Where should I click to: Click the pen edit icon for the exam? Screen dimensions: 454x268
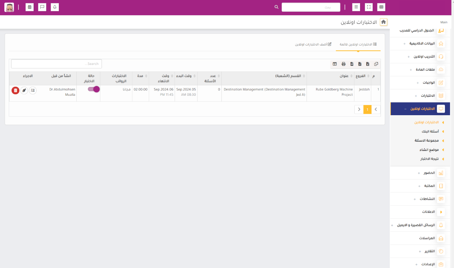24,90
